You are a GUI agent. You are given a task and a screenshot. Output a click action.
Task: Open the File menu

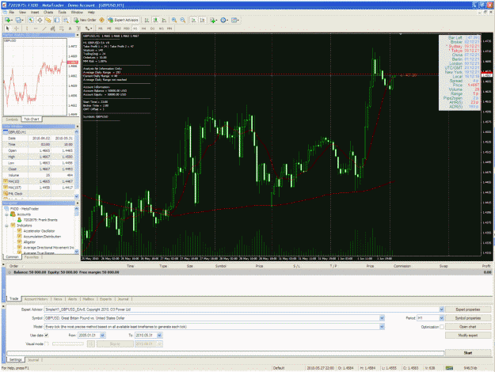12,13
